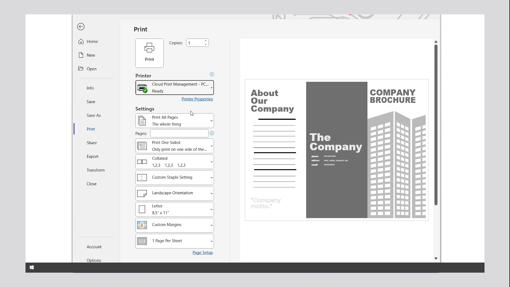Screen dimensions: 510x287
Task: Click the New document icon
Action: click(81, 55)
